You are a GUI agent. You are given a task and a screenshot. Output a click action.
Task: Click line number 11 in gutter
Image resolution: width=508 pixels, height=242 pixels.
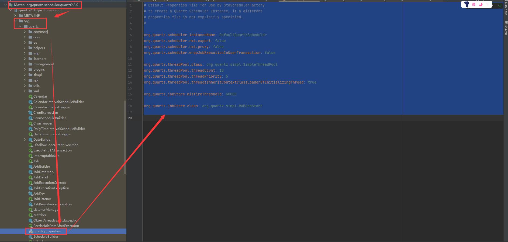pyautogui.click(x=130, y=64)
